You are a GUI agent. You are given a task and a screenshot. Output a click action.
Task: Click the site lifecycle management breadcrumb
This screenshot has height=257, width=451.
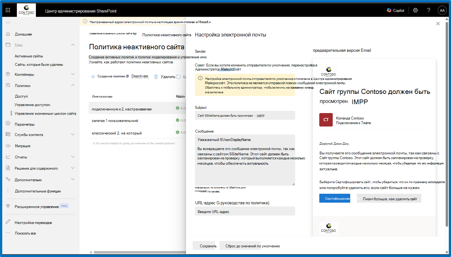click(113, 33)
